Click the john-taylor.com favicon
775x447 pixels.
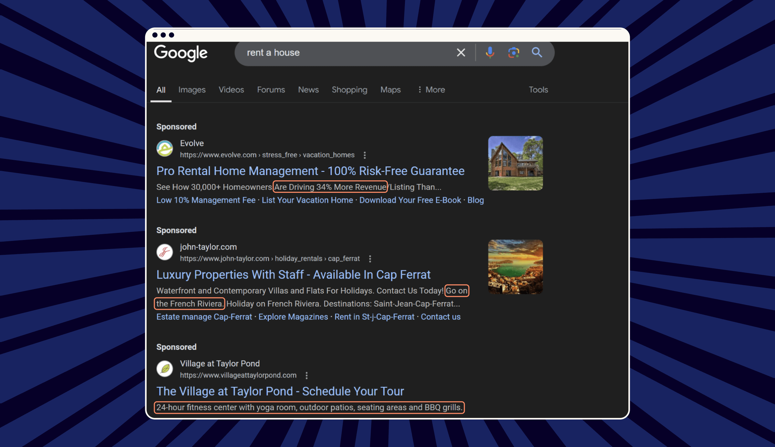pyautogui.click(x=165, y=253)
